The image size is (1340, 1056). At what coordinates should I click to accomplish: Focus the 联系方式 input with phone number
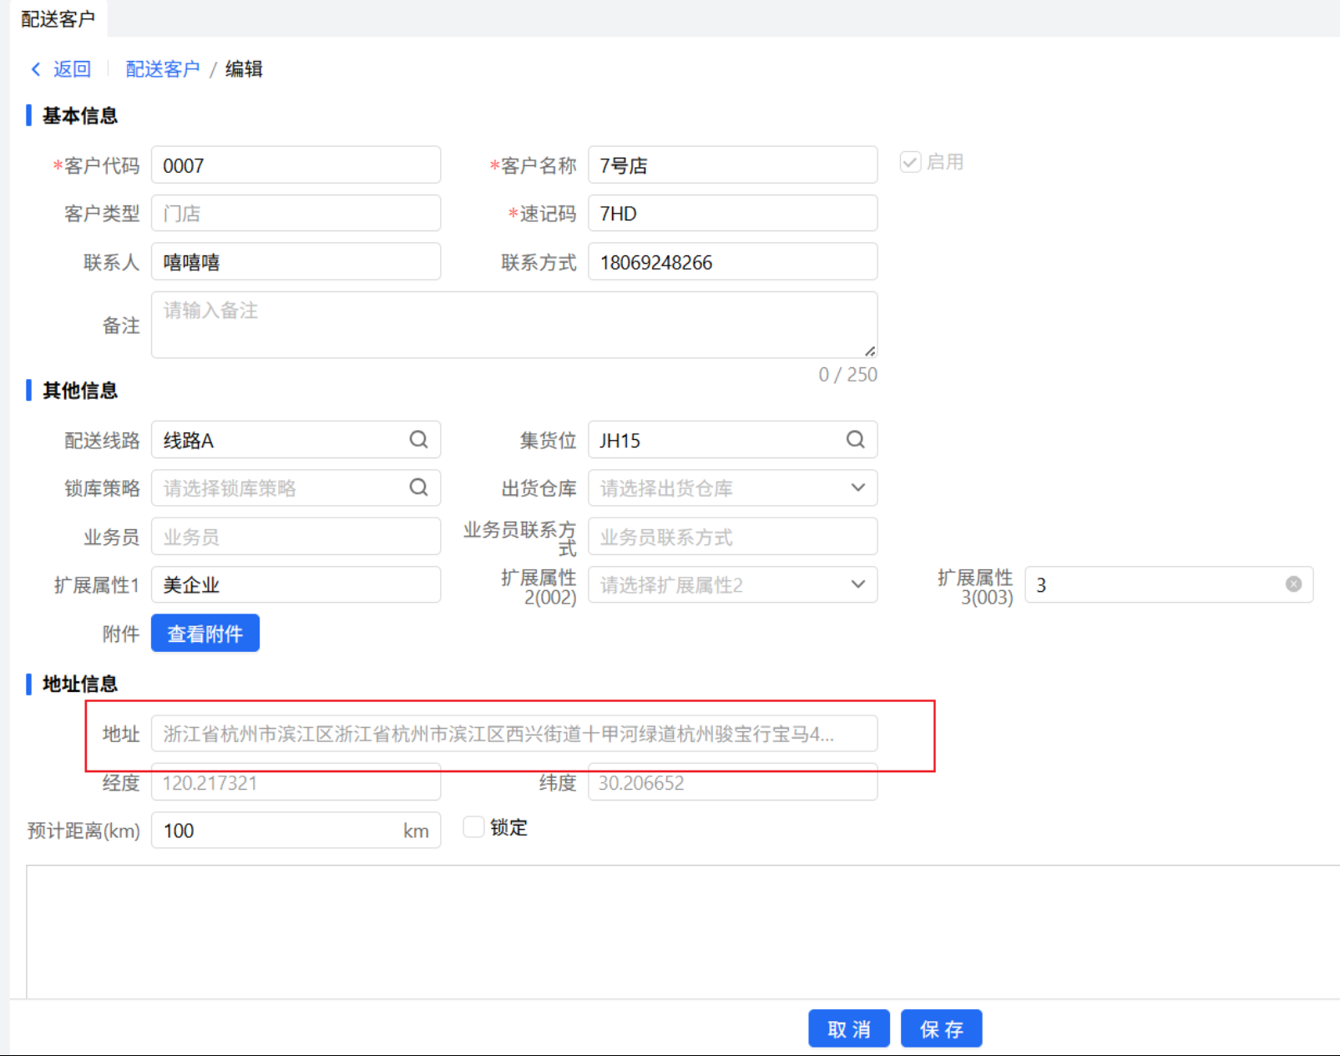(x=733, y=262)
